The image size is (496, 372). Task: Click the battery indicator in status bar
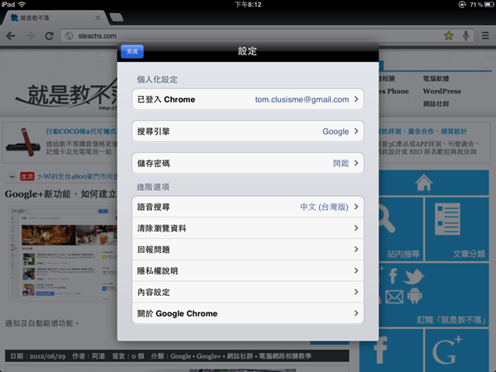(489, 4)
